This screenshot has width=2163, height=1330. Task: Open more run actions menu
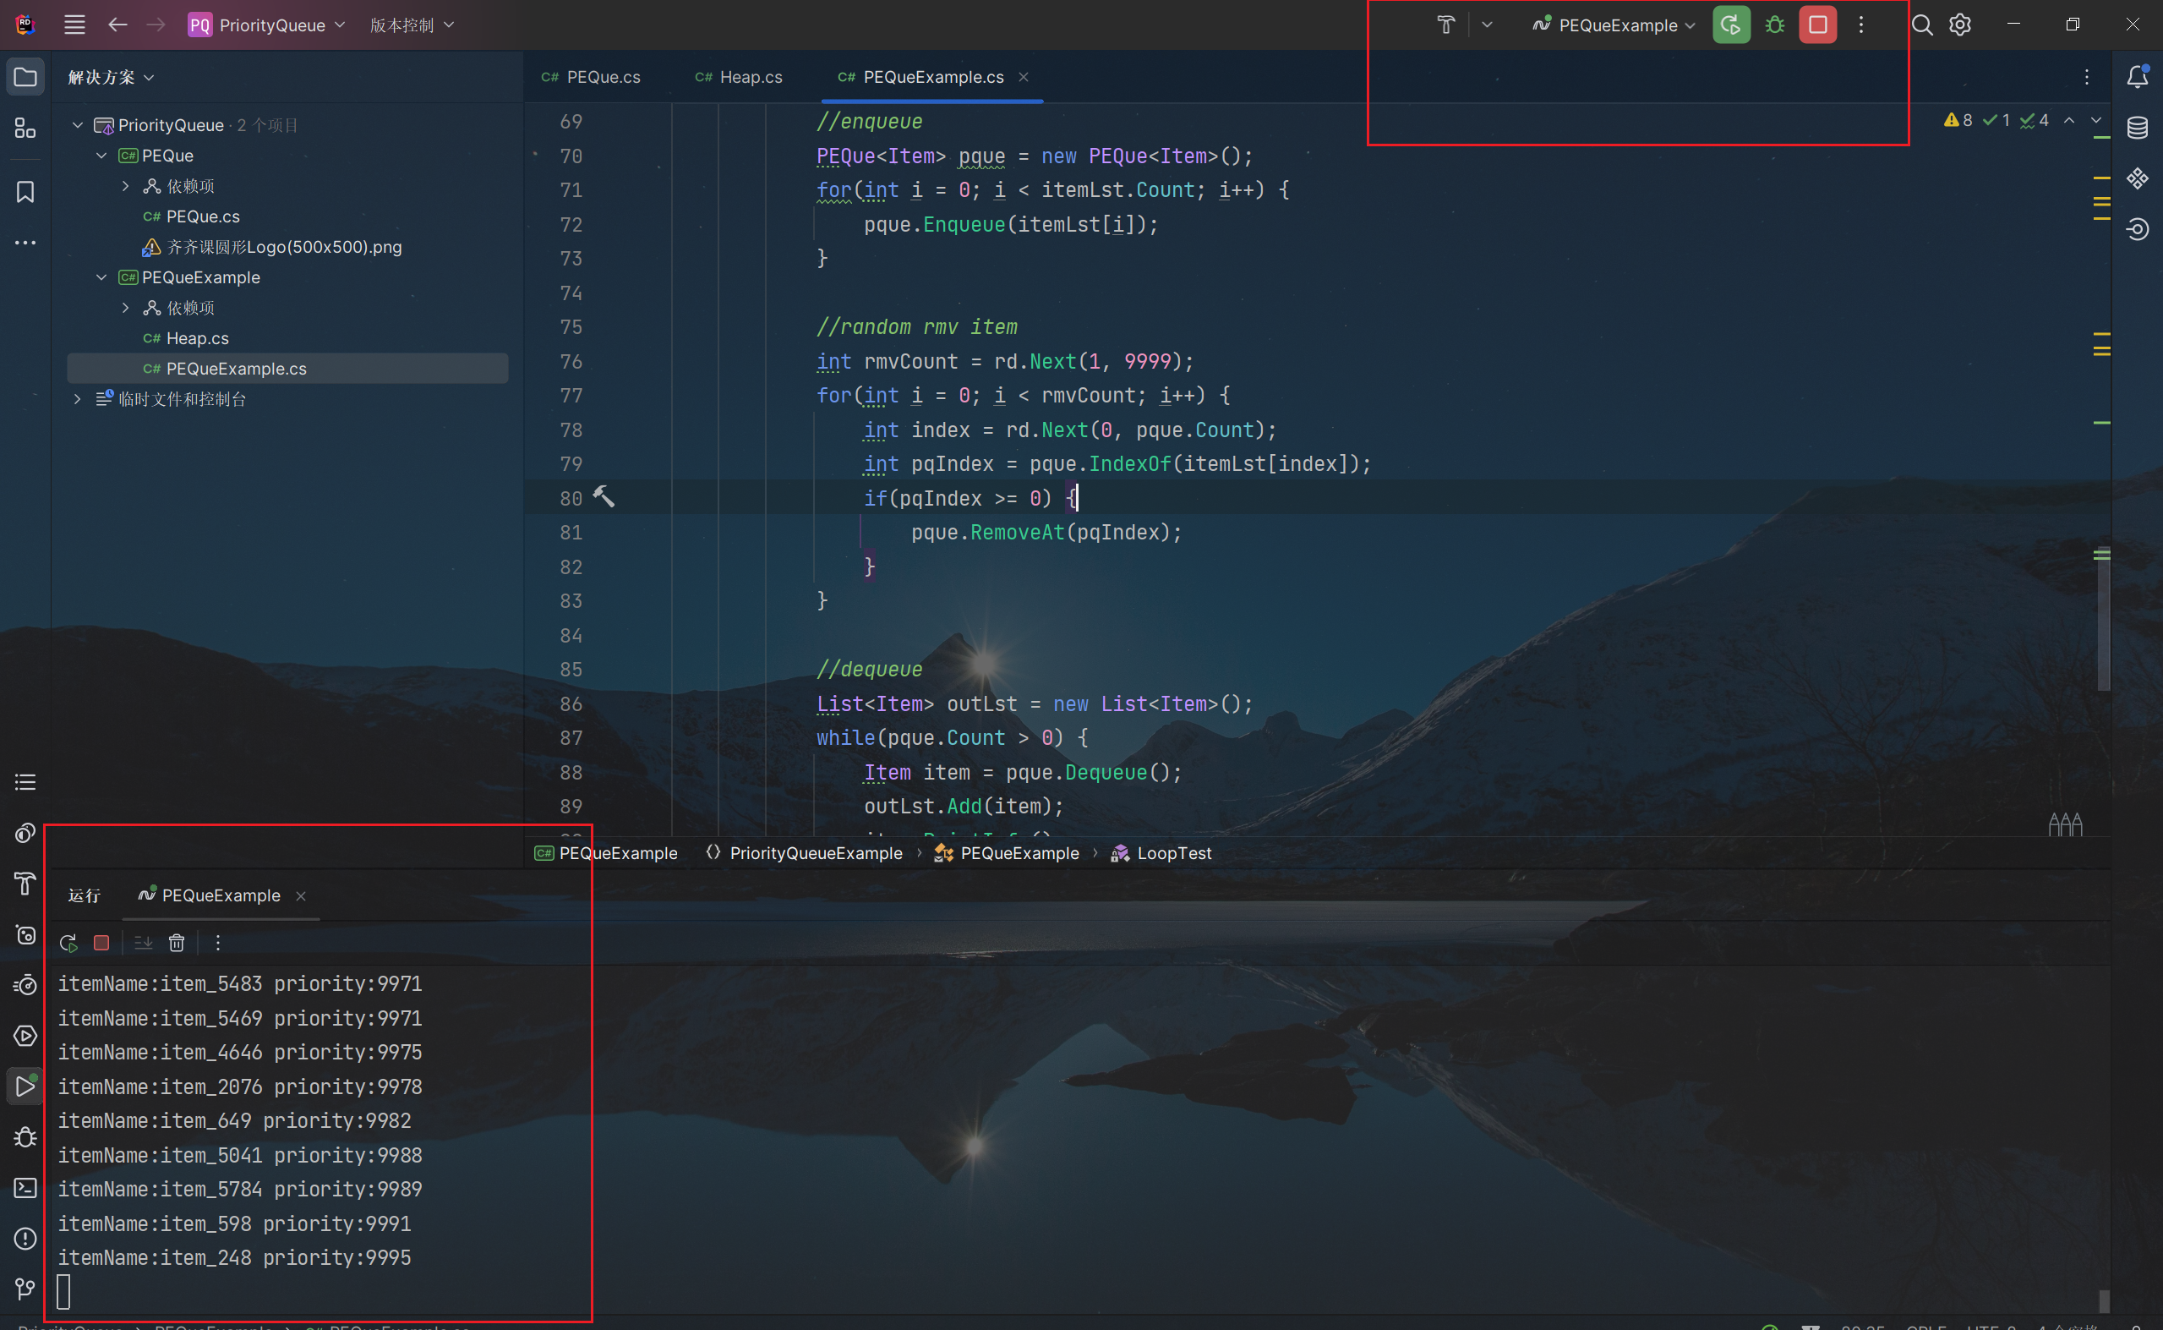point(1860,25)
